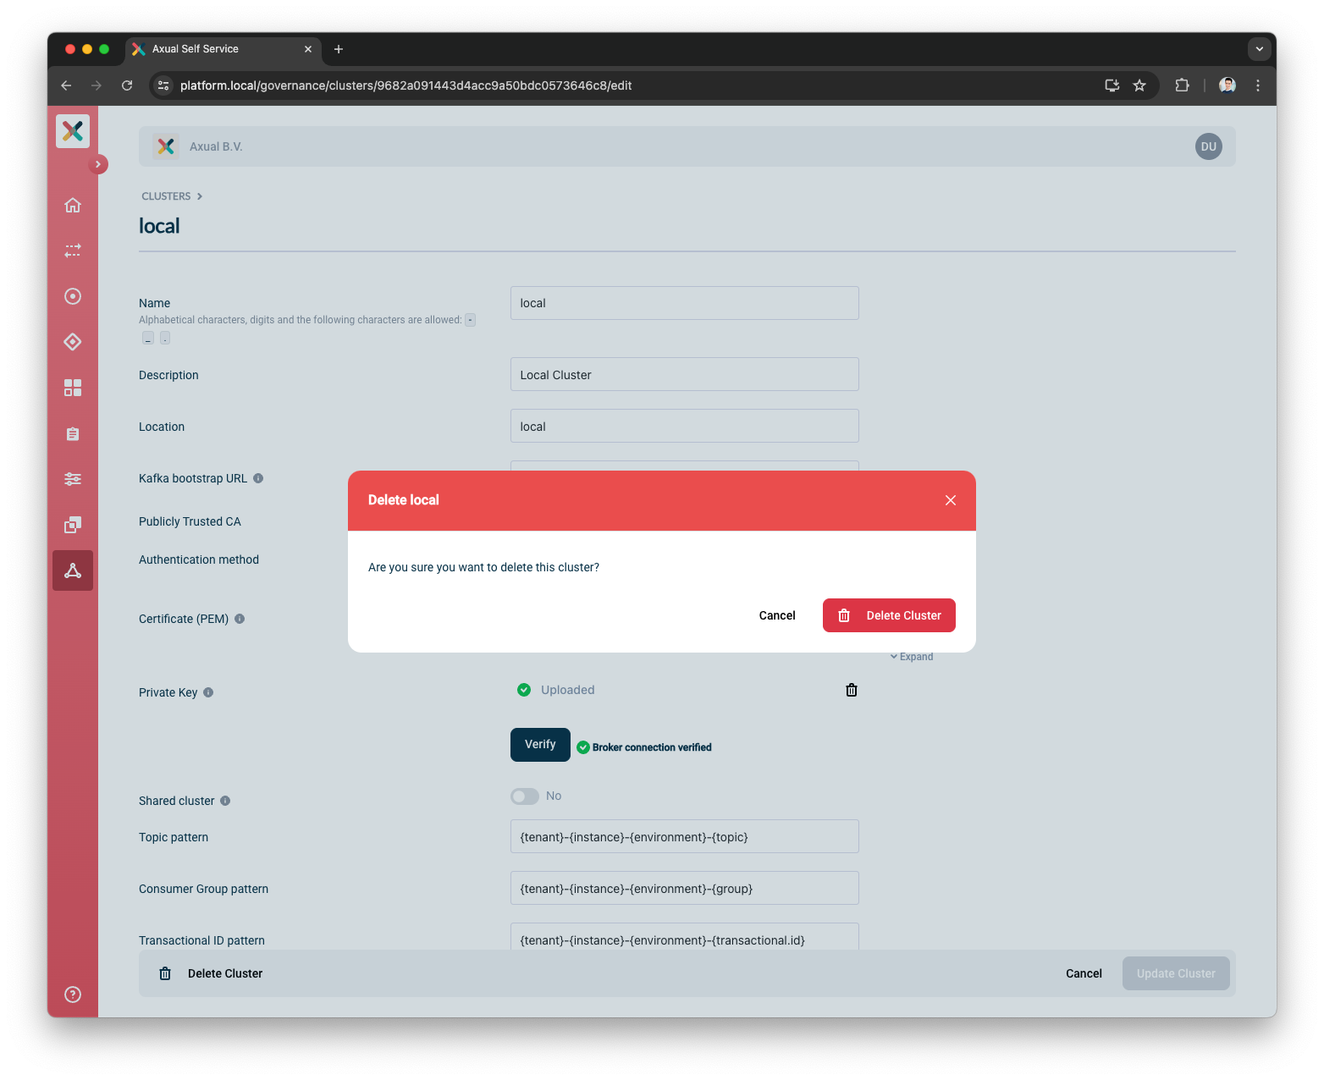The height and width of the screenshot is (1080, 1324).
Task: Click the Description input field
Action: 684,374
